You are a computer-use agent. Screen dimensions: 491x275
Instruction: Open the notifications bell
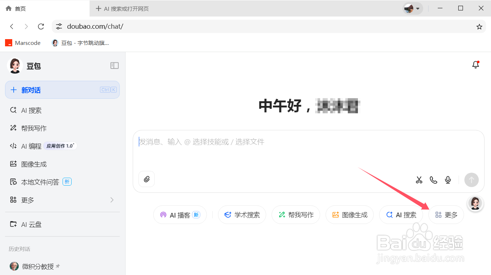click(476, 65)
